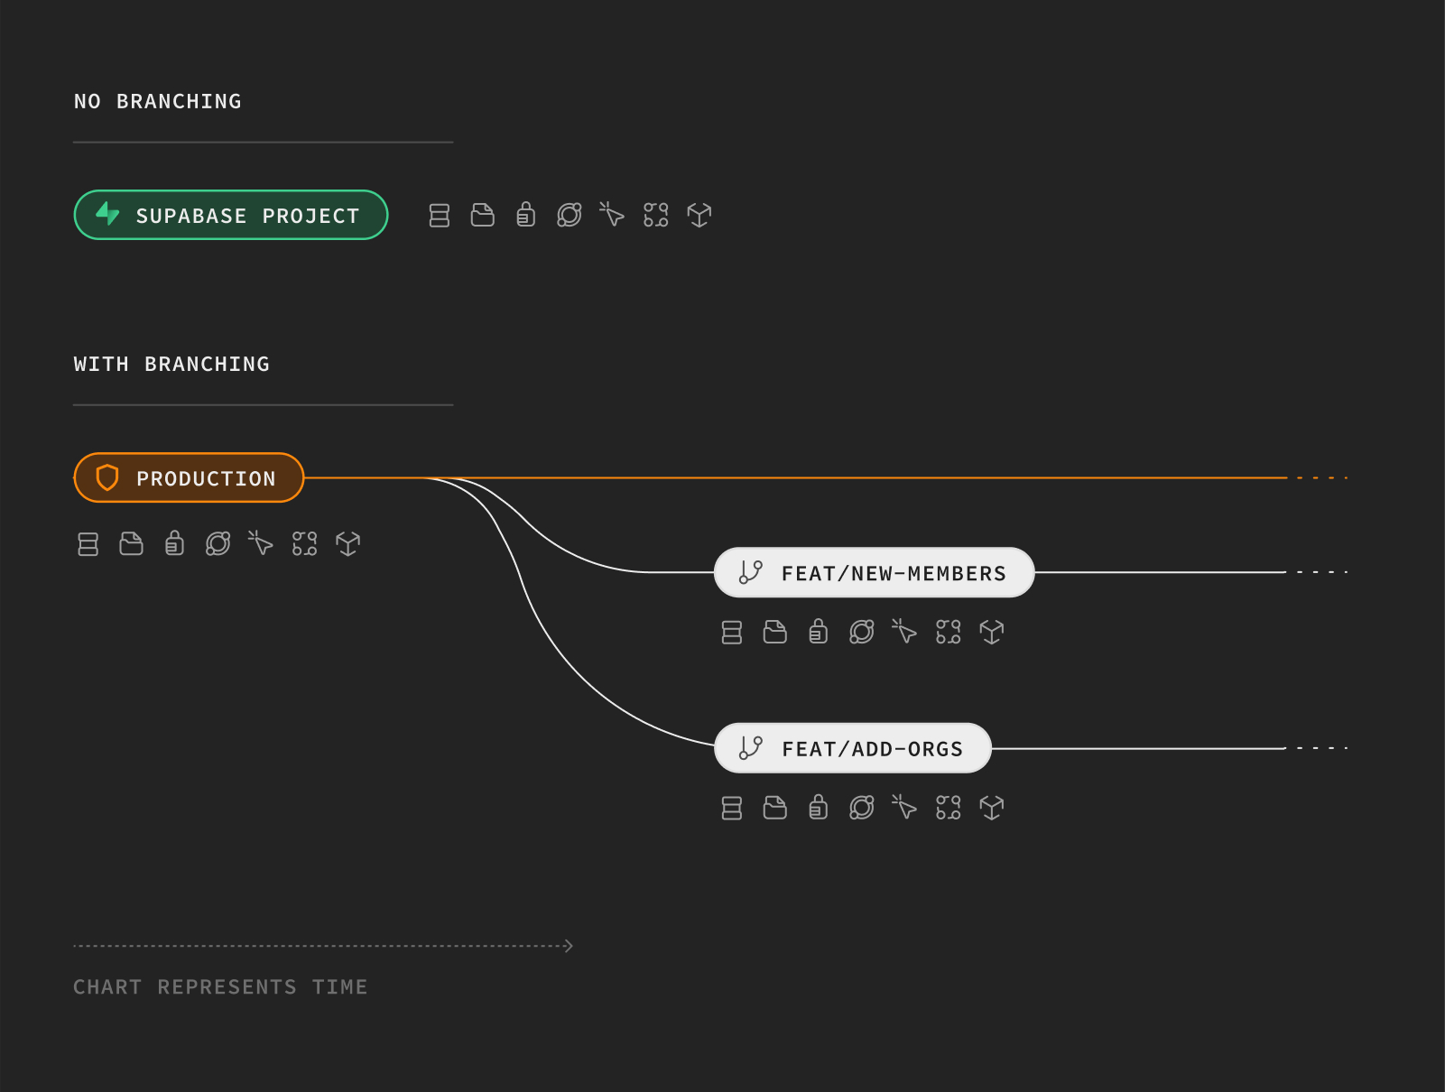This screenshot has width=1445, height=1092.
Task: Open the Auth padlock icon under feat/new-members
Action: (819, 631)
